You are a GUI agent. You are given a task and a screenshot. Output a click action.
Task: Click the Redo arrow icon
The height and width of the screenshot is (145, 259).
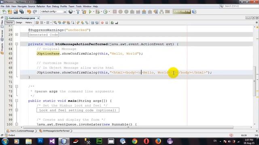(x=35, y=12)
